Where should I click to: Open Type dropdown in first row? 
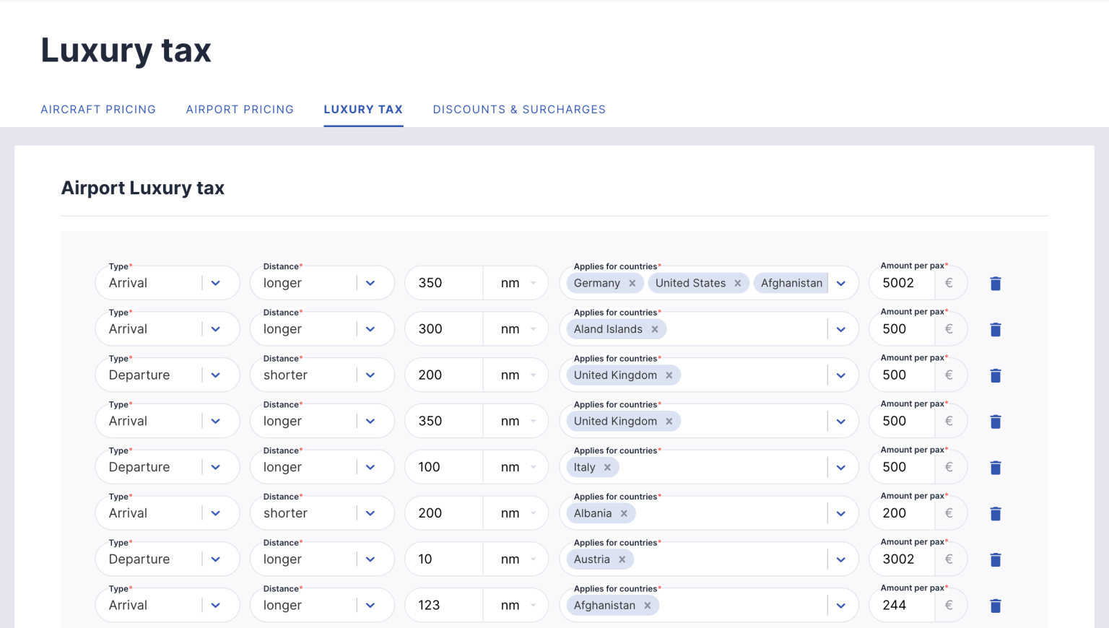(215, 284)
